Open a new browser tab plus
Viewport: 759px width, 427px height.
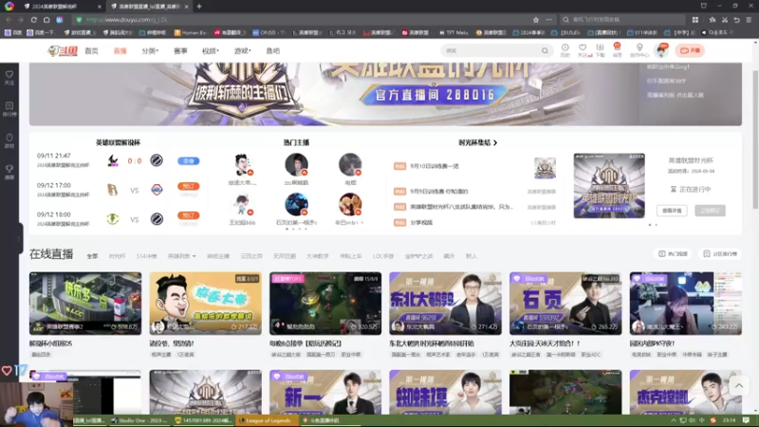coord(199,7)
